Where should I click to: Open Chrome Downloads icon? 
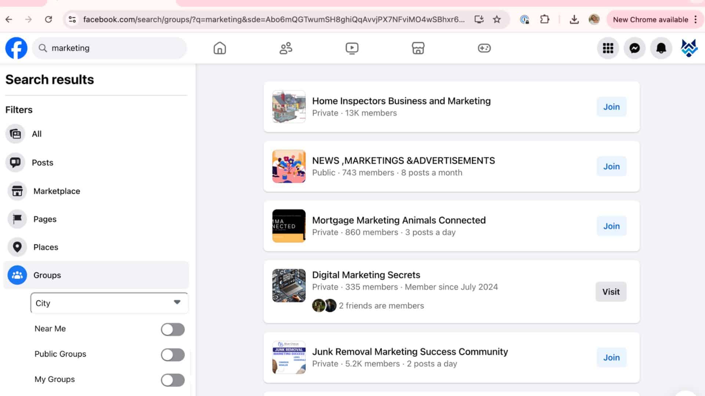(574, 19)
